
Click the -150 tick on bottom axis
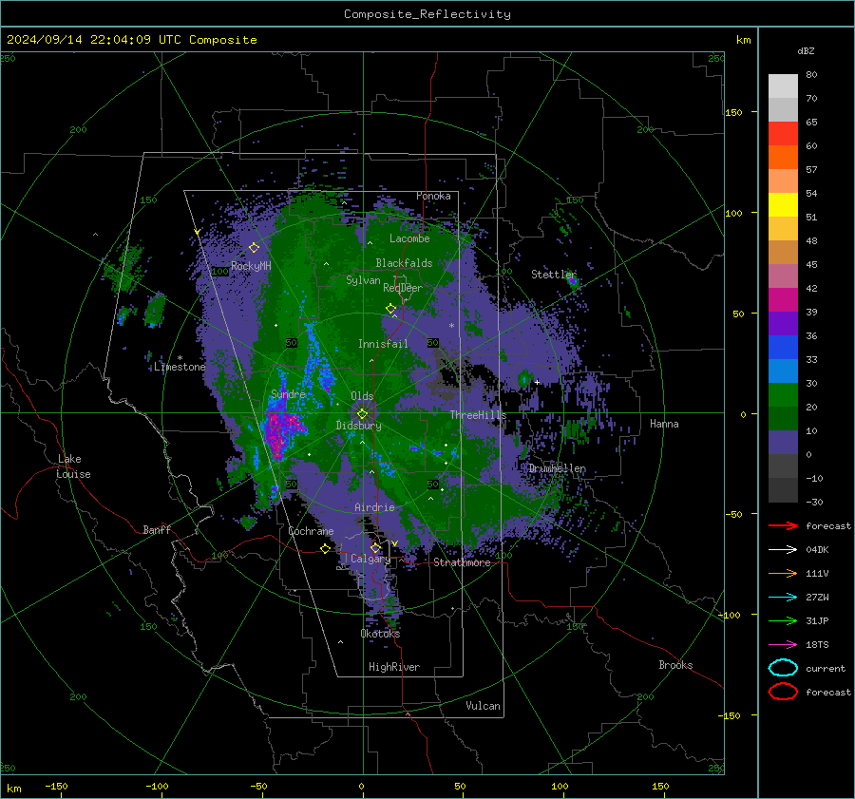click(56, 787)
